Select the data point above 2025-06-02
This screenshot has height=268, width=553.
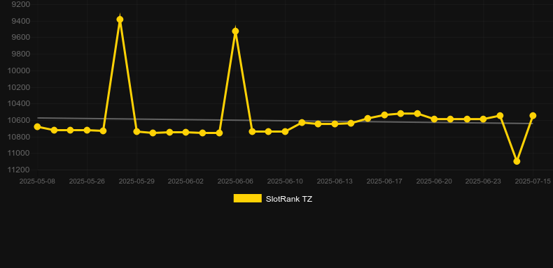coord(186,132)
